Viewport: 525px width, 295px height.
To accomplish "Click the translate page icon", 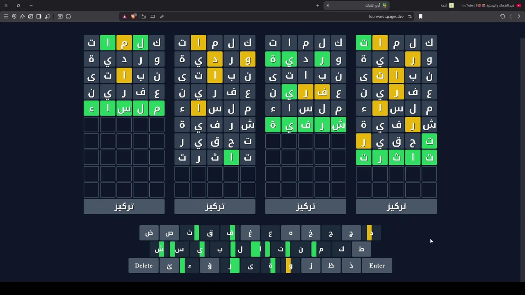I will click(162, 16).
